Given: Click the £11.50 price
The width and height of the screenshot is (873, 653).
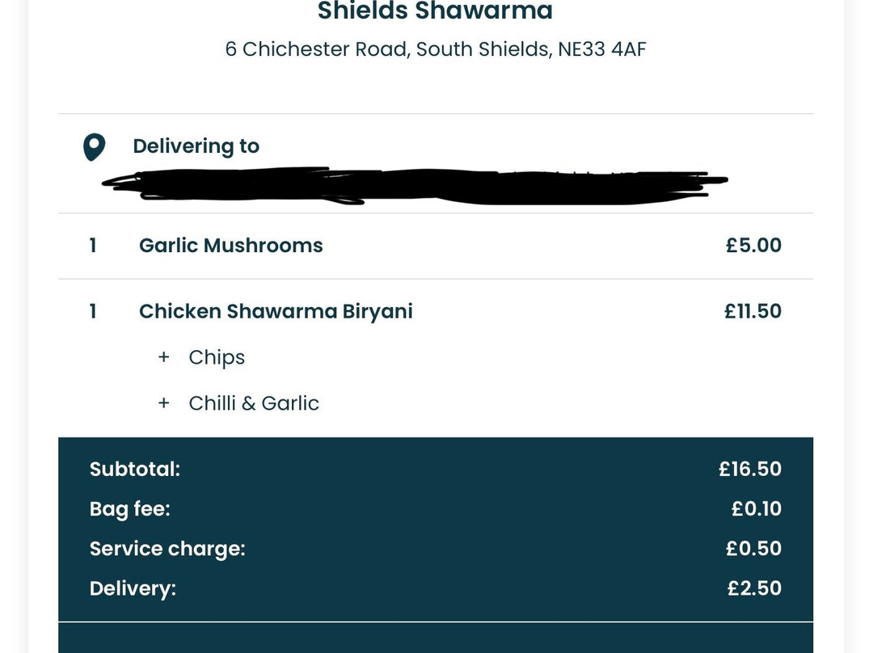Looking at the screenshot, I should 753,312.
